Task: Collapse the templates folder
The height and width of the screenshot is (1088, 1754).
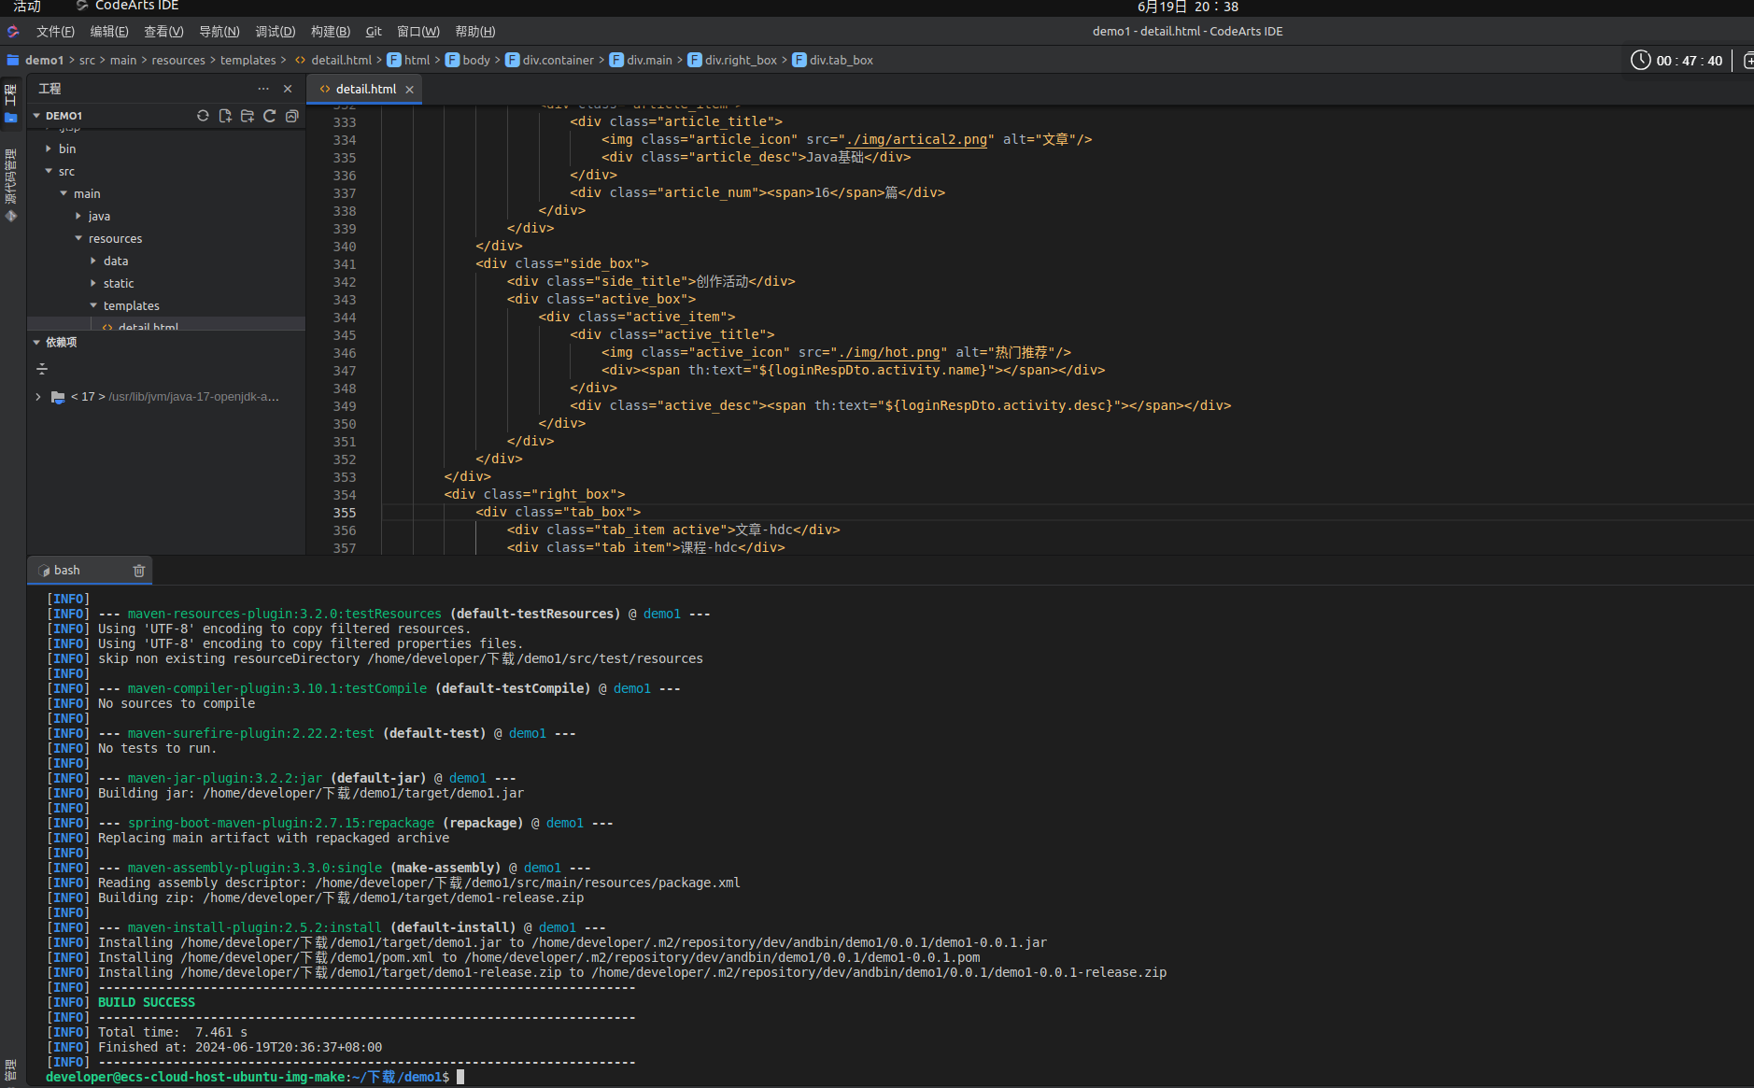Action: pos(131,305)
